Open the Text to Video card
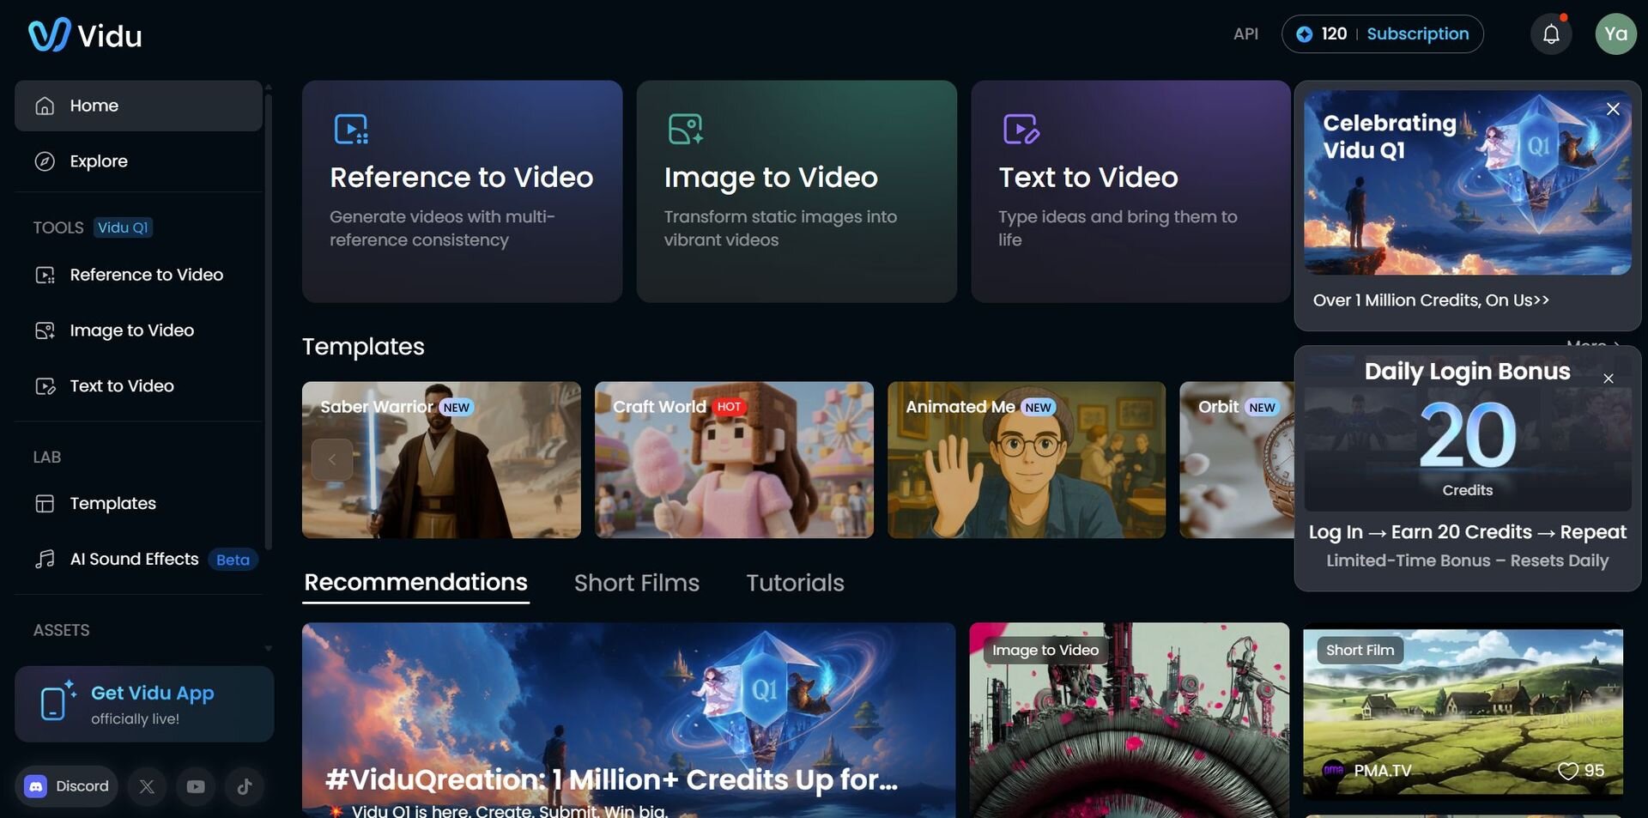 [1130, 191]
